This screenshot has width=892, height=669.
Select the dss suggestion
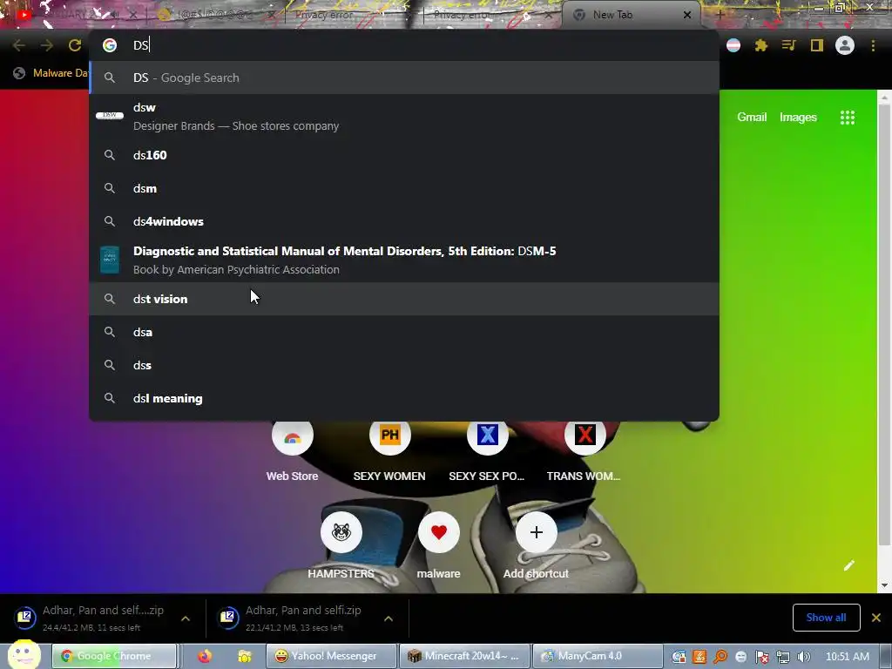click(x=404, y=365)
